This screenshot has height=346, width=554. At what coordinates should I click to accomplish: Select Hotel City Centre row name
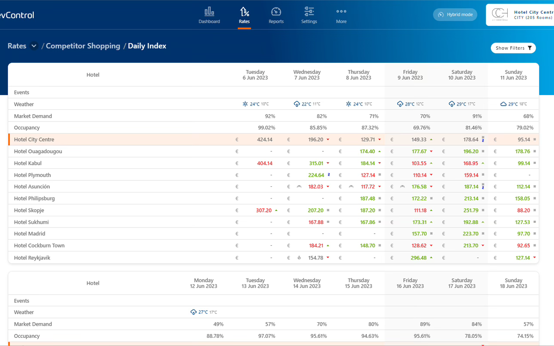click(34, 140)
